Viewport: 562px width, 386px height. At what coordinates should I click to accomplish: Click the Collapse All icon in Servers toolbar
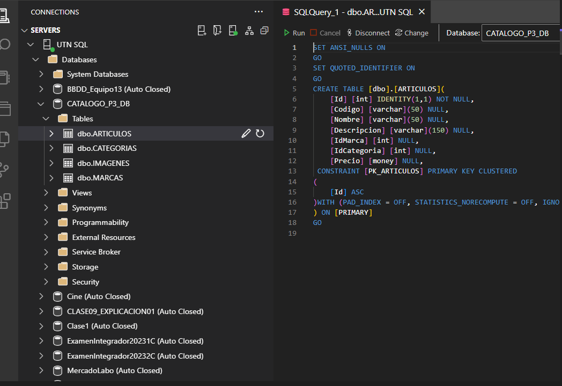pos(264,31)
